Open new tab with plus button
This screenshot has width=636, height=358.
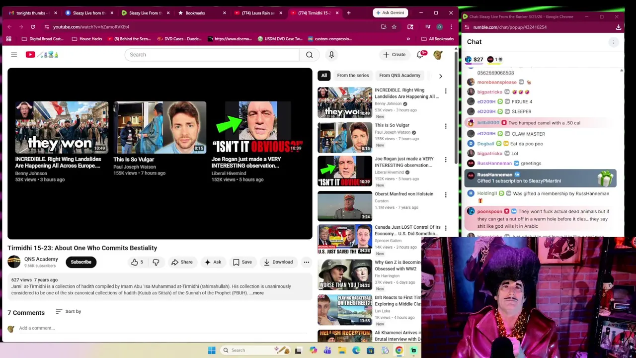pyautogui.click(x=349, y=13)
